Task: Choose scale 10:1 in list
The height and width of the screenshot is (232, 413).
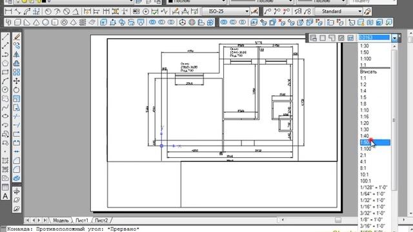Action: (365, 175)
